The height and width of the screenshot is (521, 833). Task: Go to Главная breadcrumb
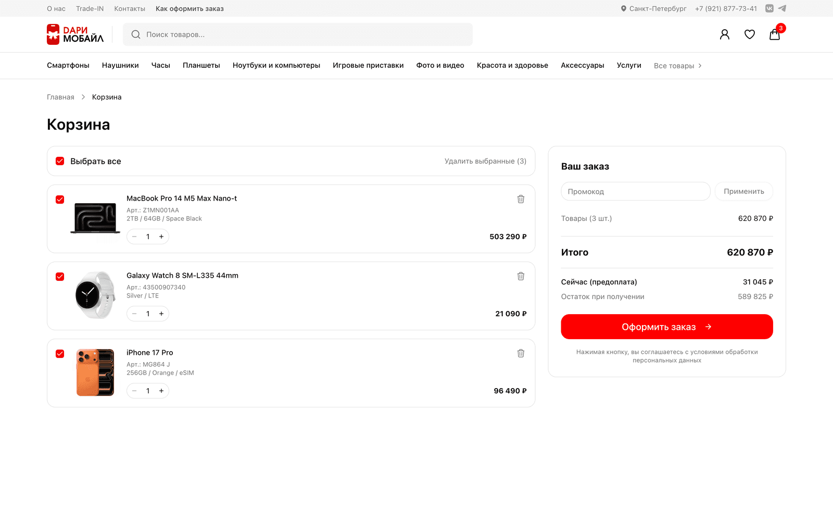tap(60, 97)
